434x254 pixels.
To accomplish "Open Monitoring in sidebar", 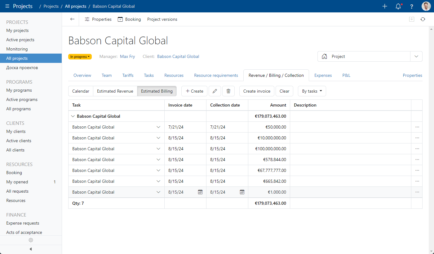I will click(17, 49).
